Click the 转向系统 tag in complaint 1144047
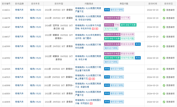 click(x=109, y=25)
